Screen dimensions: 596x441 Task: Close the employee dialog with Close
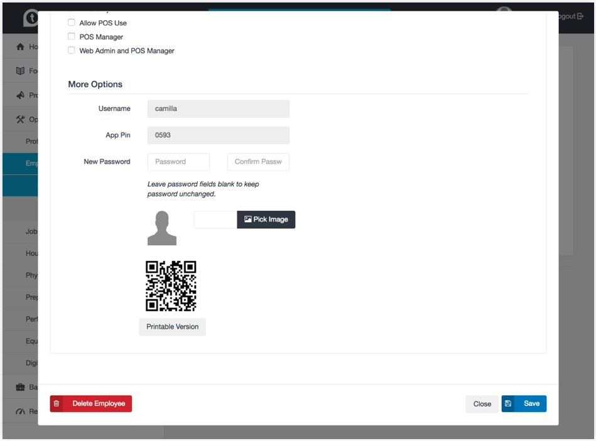pos(482,404)
